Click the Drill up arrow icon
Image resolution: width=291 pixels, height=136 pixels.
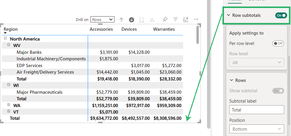pyautogui.click(x=121, y=20)
